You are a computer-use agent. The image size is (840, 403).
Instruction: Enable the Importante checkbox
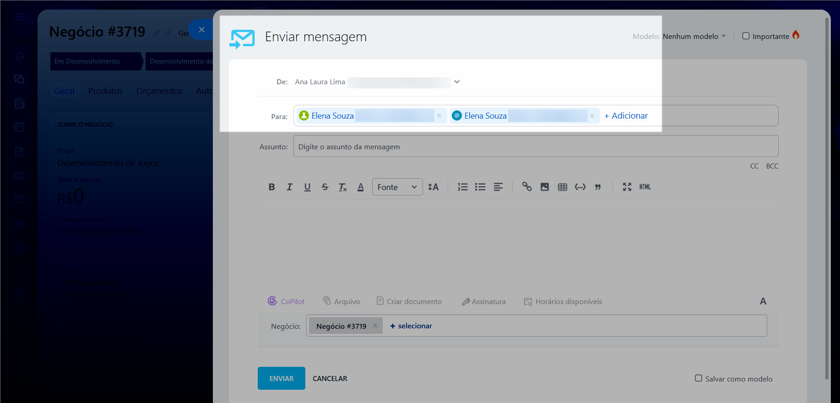[746, 36]
